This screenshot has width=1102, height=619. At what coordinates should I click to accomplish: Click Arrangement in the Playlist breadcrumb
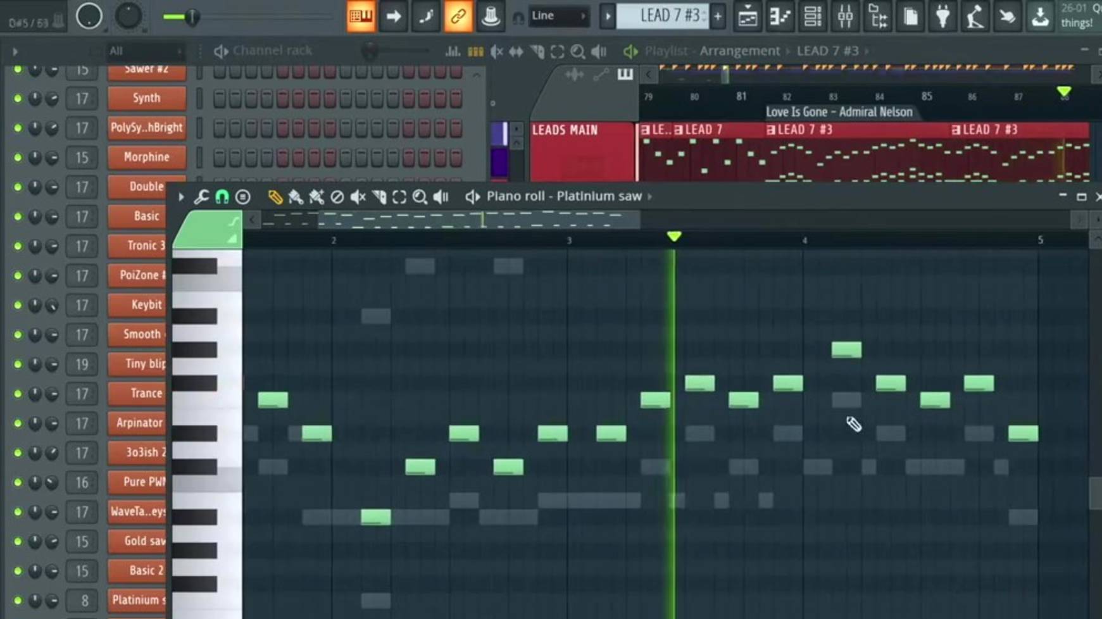(739, 51)
